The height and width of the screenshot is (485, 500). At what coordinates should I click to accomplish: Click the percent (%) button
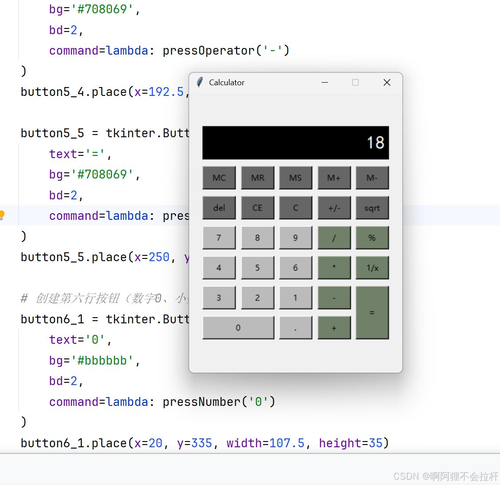[x=372, y=238]
